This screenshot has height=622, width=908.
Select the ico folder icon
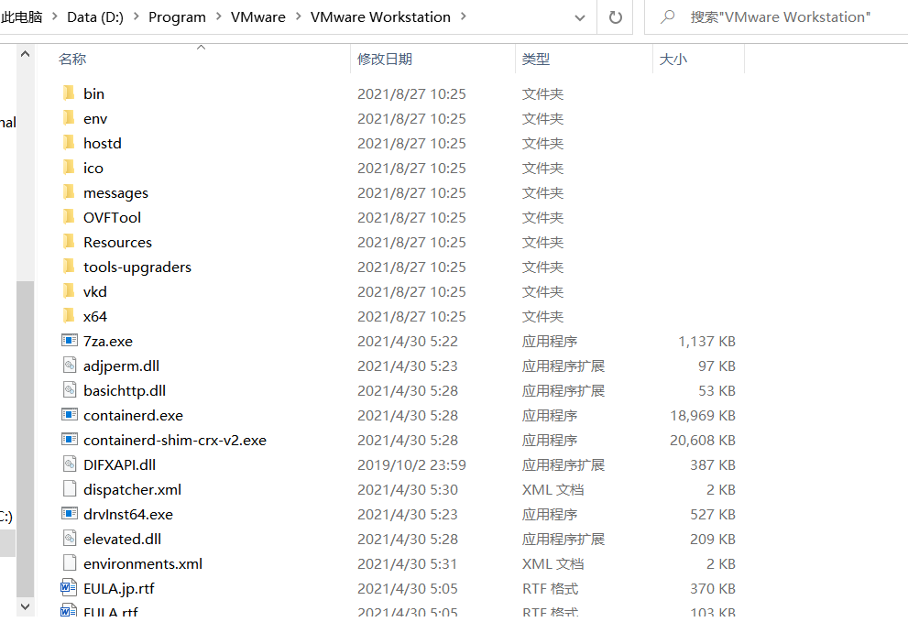(69, 168)
